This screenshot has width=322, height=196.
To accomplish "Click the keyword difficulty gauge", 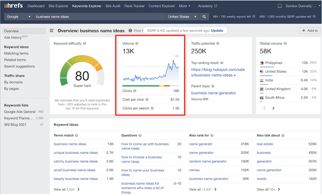I will tap(82, 71).
